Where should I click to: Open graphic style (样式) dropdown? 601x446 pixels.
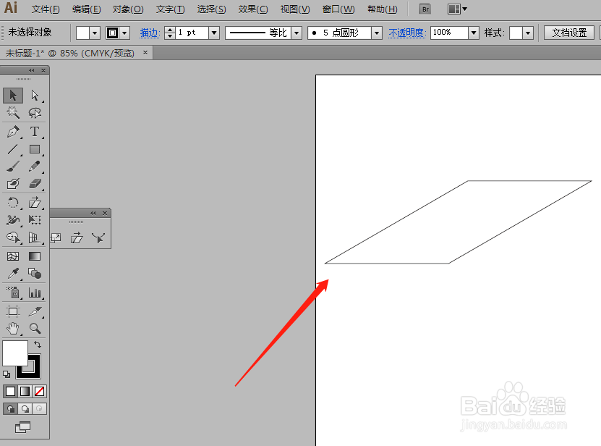click(528, 33)
